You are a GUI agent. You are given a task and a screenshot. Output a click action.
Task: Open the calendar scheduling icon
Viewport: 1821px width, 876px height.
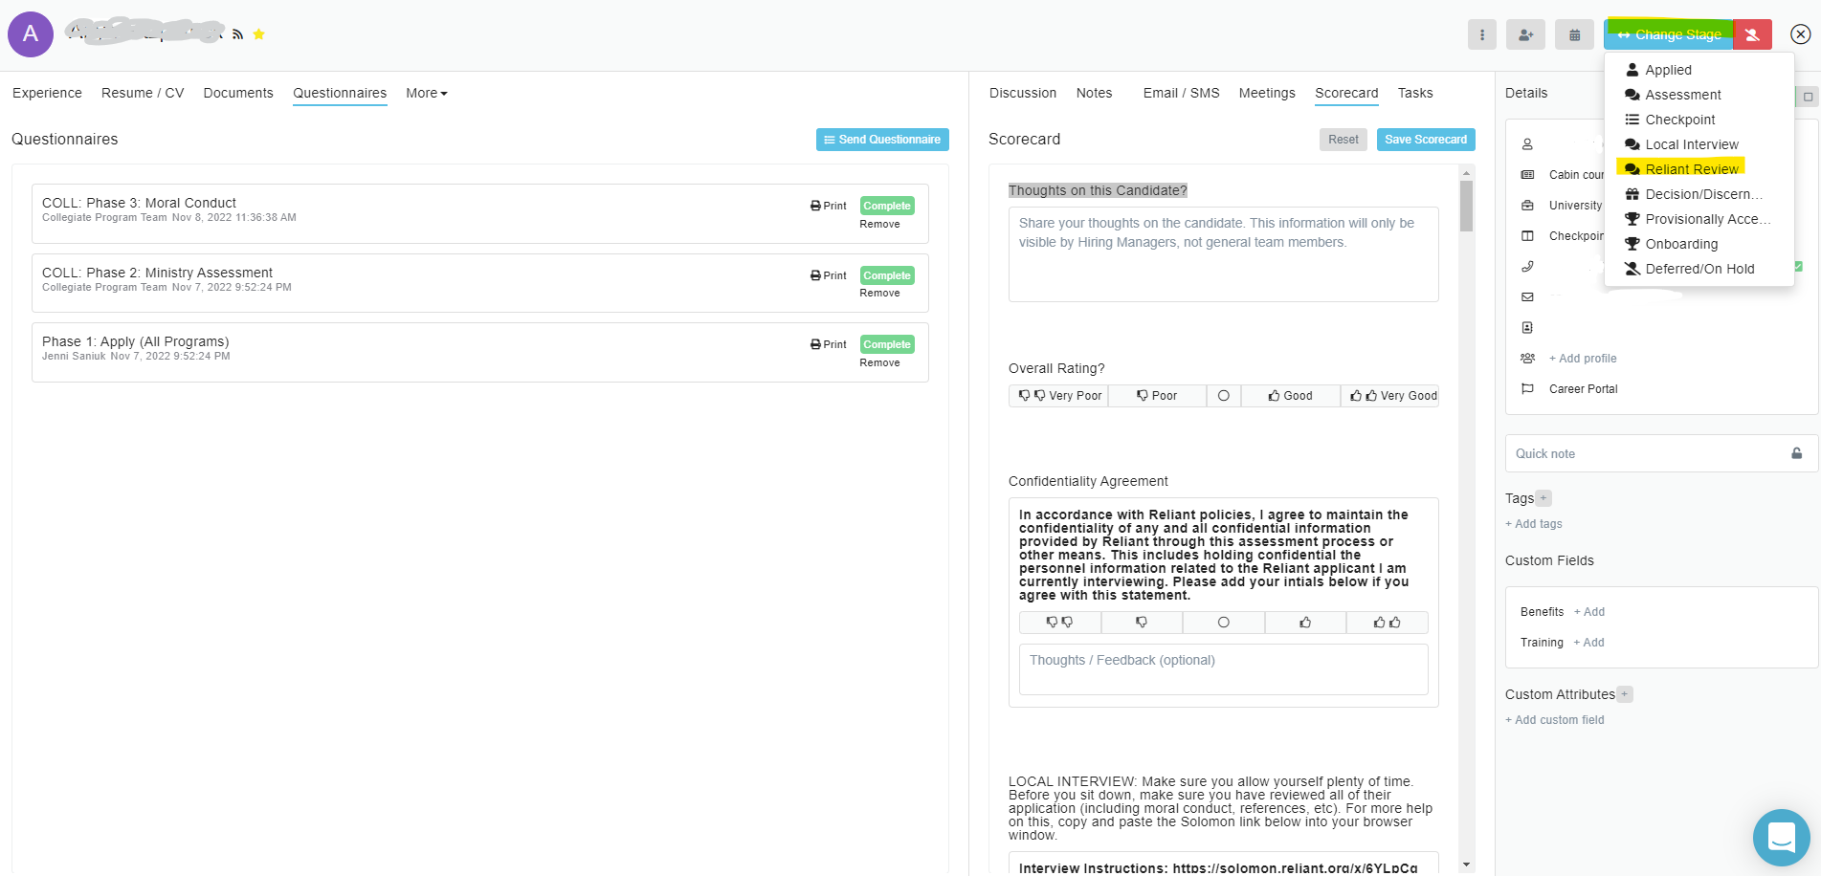1574,34
